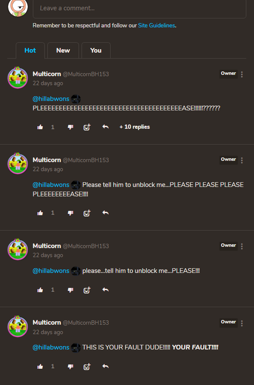Image resolution: width=254 pixels, height=385 pixels.
Task: Switch to the New comments tab
Action: click(x=63, y=50)
